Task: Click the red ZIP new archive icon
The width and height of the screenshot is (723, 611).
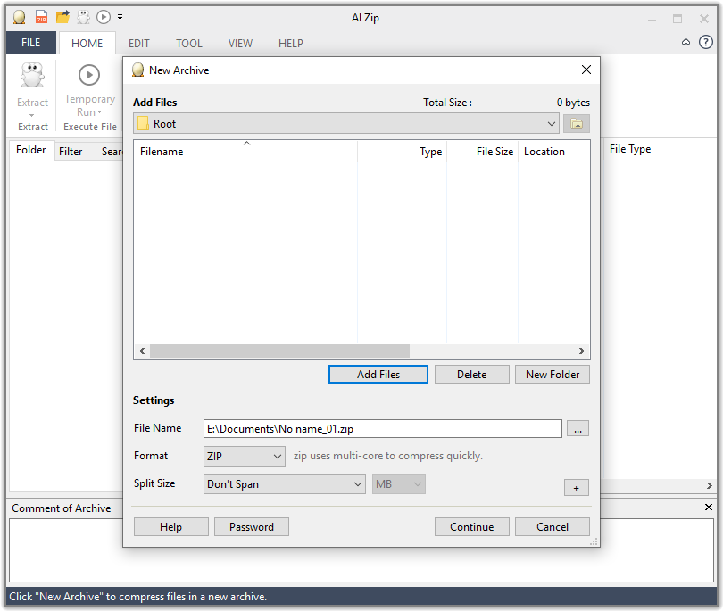Action: (x=41, y=17)
